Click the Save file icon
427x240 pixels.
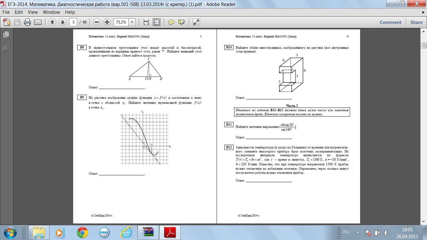pyautogui.click(x=17, y=22)
